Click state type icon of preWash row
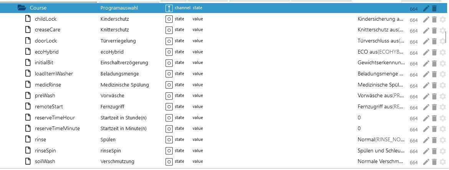Image resolution: width=449 pixels, height=170 pixels. [x=169, y=96]
